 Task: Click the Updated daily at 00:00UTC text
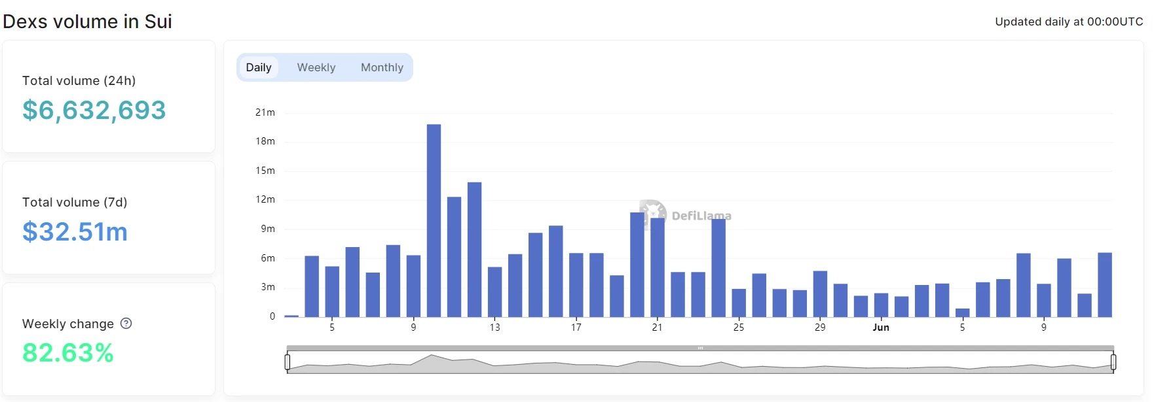coord(1068,22)
